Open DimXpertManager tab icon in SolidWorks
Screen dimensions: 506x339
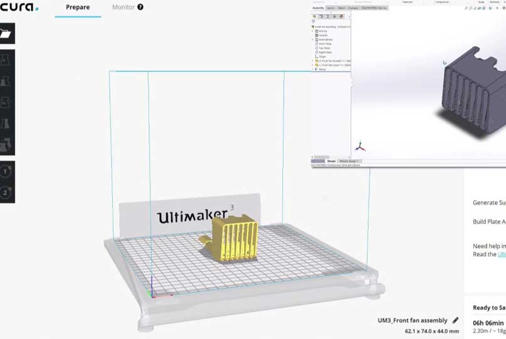point(334,16)
